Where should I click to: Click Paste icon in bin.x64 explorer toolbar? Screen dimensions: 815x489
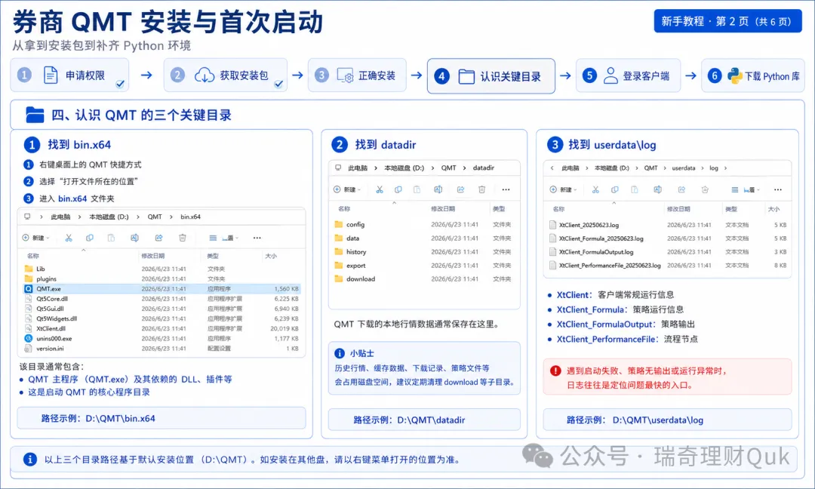[111, 238]
